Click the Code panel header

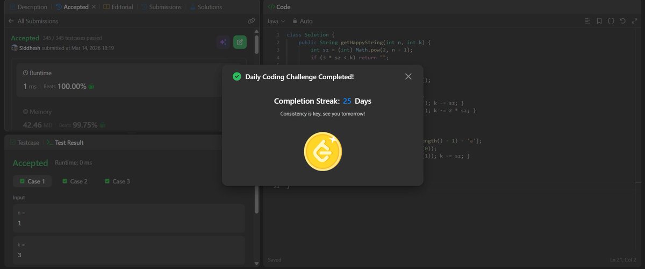coord(279,7)
